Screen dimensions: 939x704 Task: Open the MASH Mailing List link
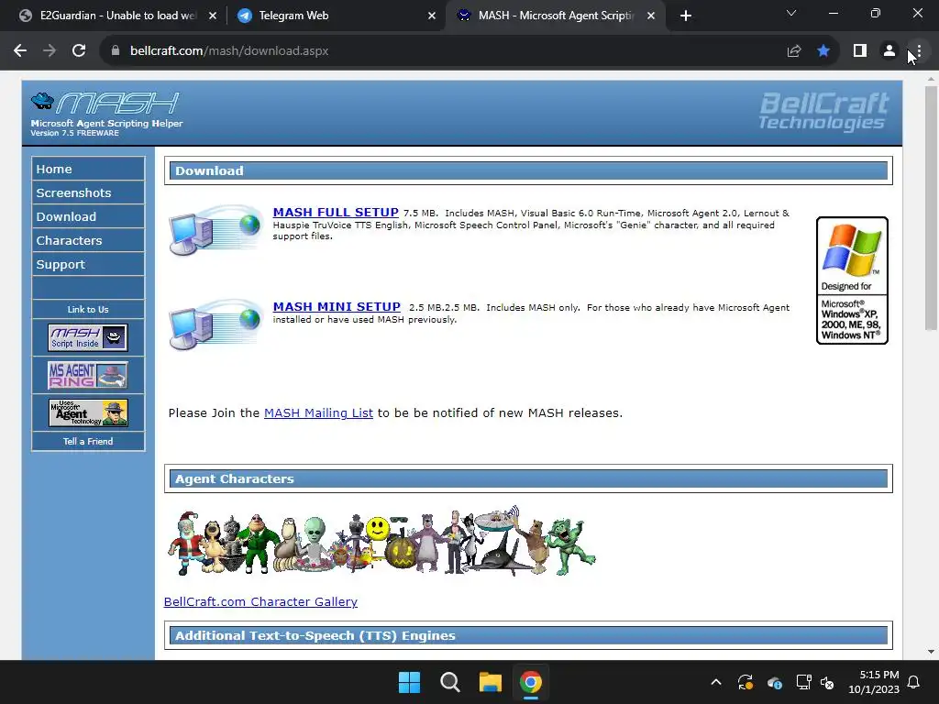point(318,413)
